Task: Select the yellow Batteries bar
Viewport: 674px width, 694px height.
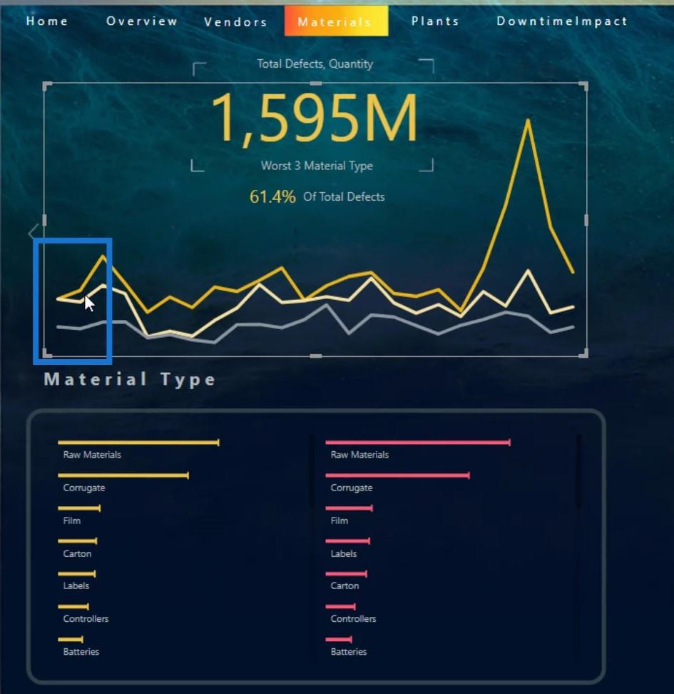Action: [71, 639]
